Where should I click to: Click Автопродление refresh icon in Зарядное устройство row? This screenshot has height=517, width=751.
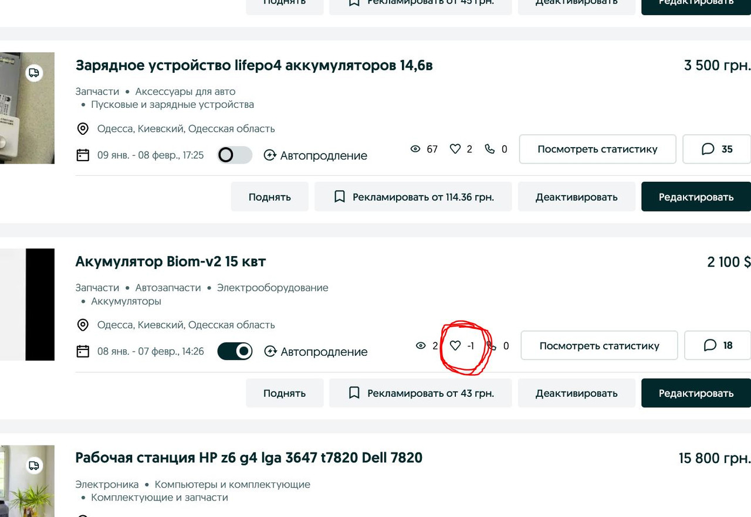click(270, 155)
